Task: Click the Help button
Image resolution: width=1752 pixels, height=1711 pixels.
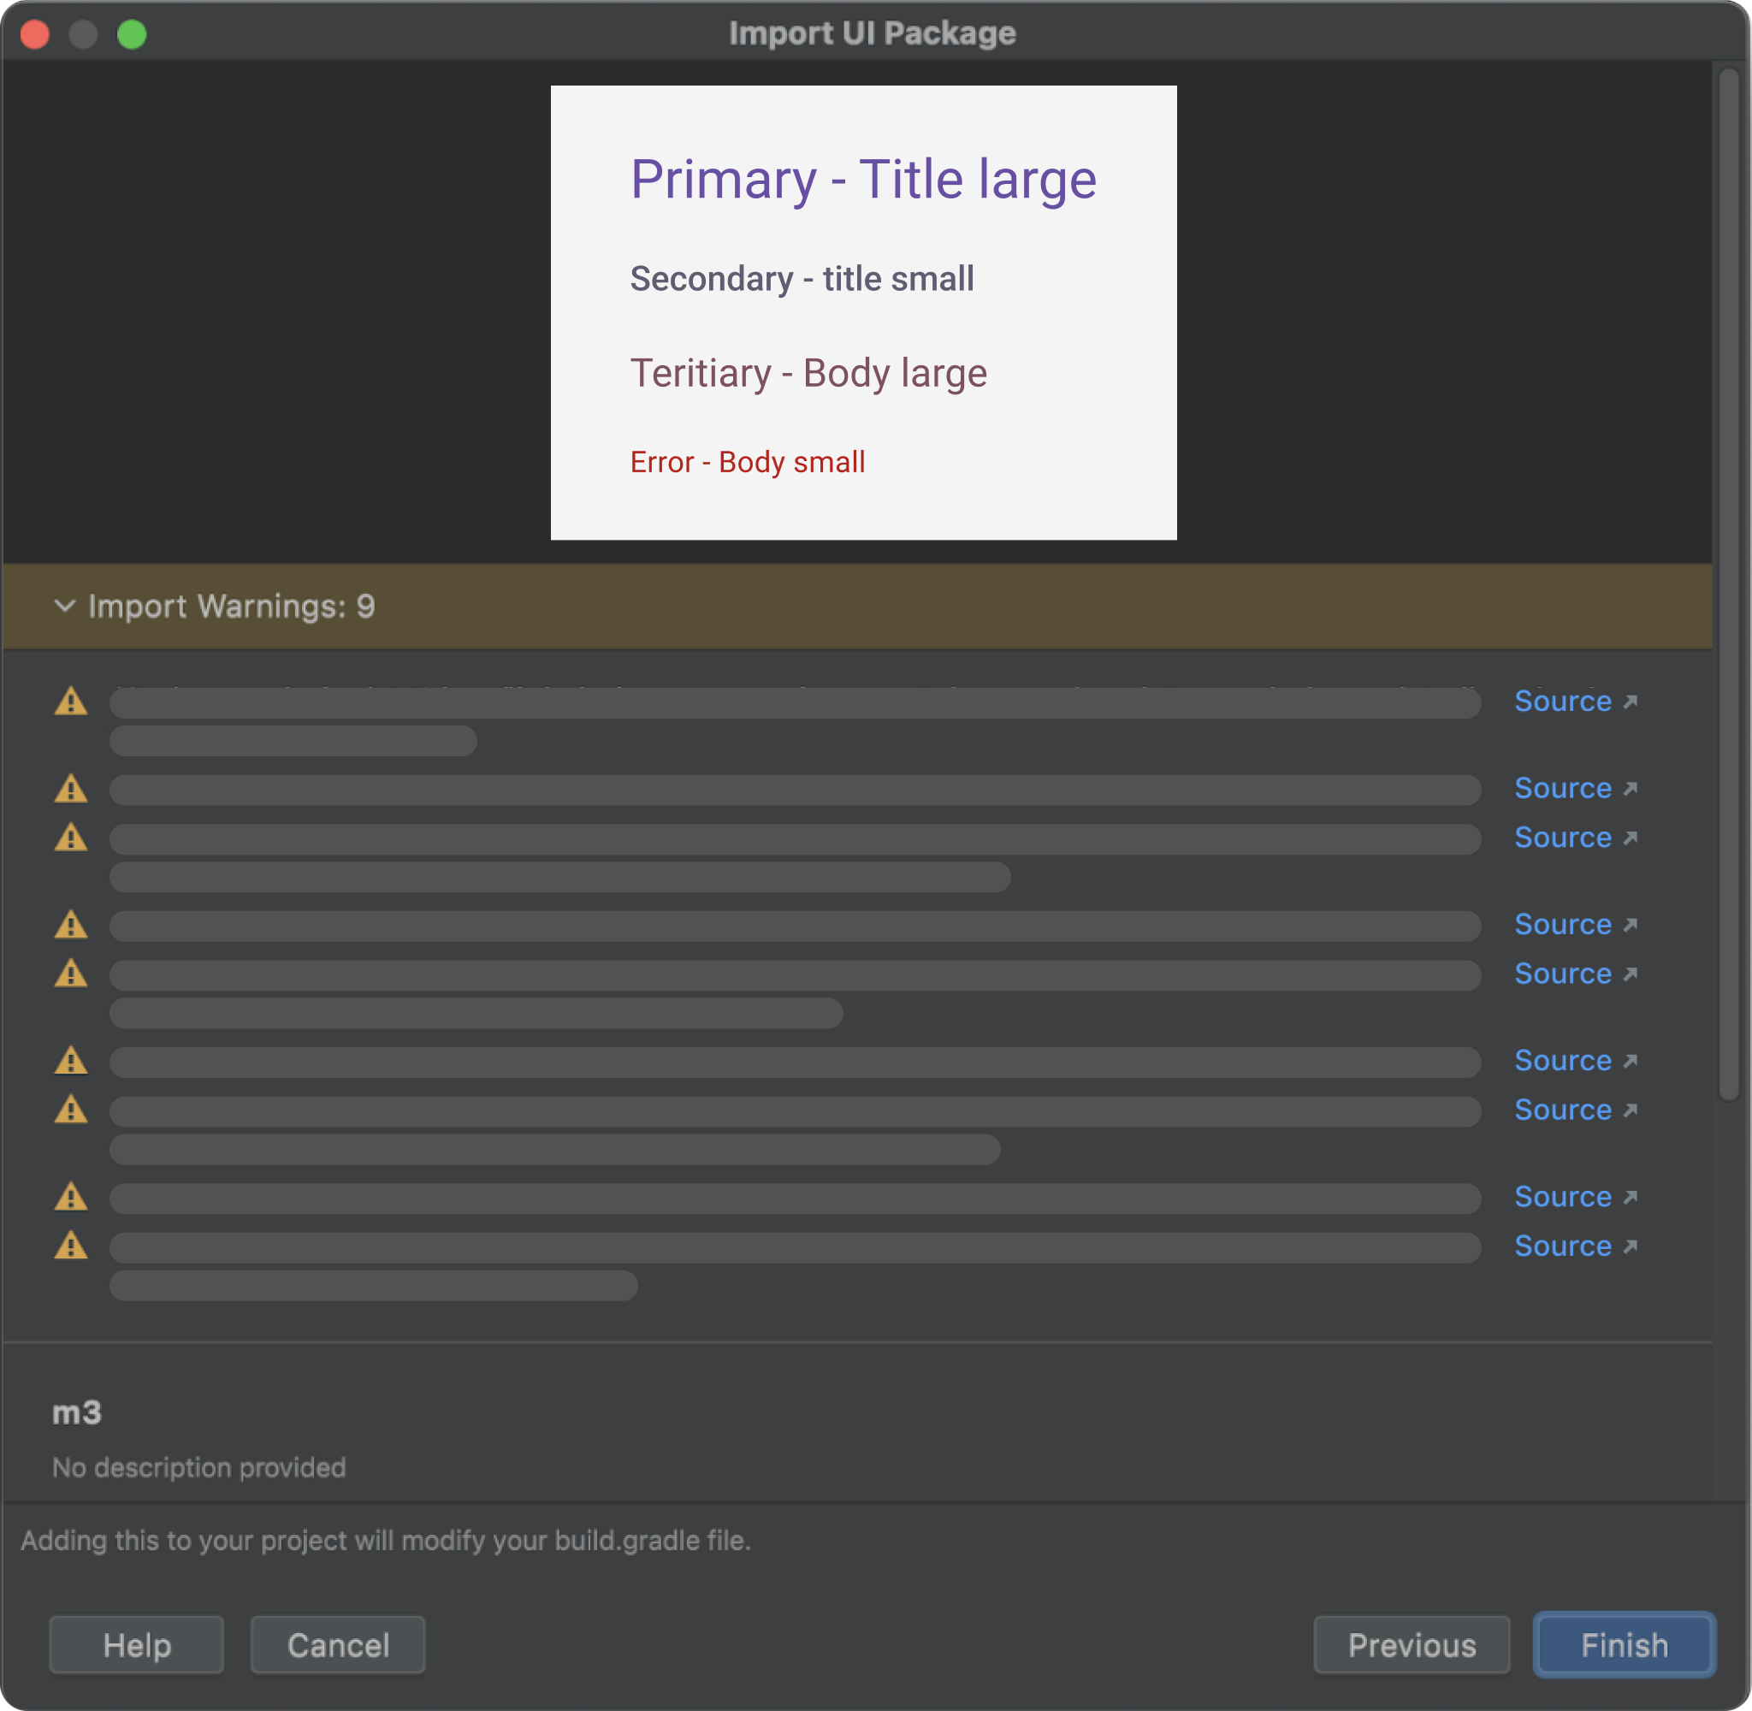Action: click(136, 1645)
